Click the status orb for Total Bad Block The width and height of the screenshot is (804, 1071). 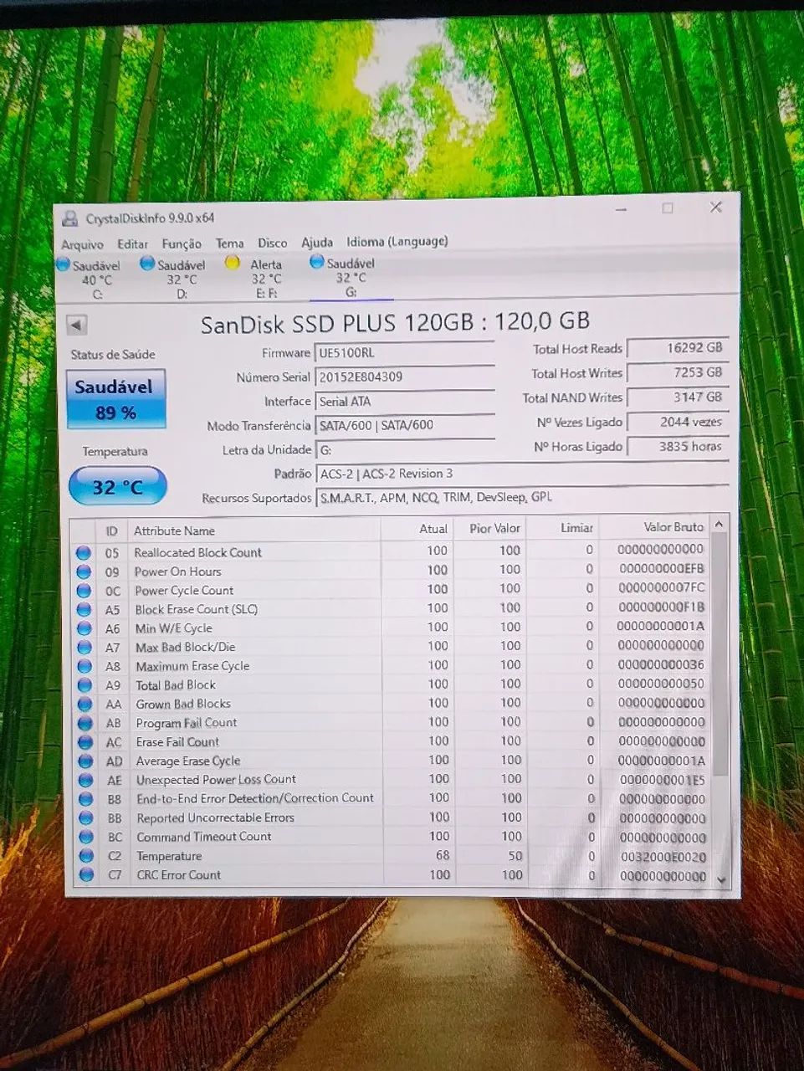(84, 685)
